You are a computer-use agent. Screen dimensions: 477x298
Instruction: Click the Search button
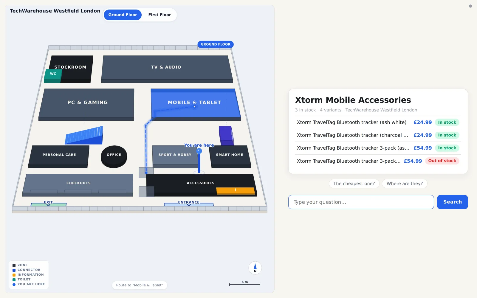pyautogui.click(x=452, y=202)
